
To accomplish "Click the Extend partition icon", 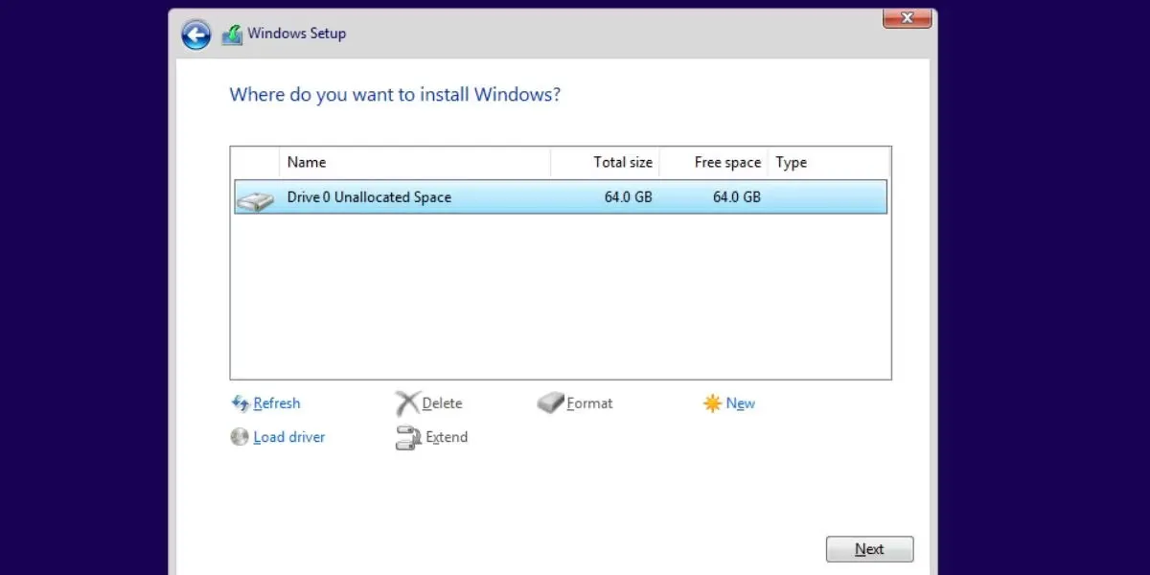I will pyautogui.click(x=406, y=437).
